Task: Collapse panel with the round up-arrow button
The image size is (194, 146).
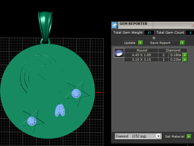Action: coord(154,38)
